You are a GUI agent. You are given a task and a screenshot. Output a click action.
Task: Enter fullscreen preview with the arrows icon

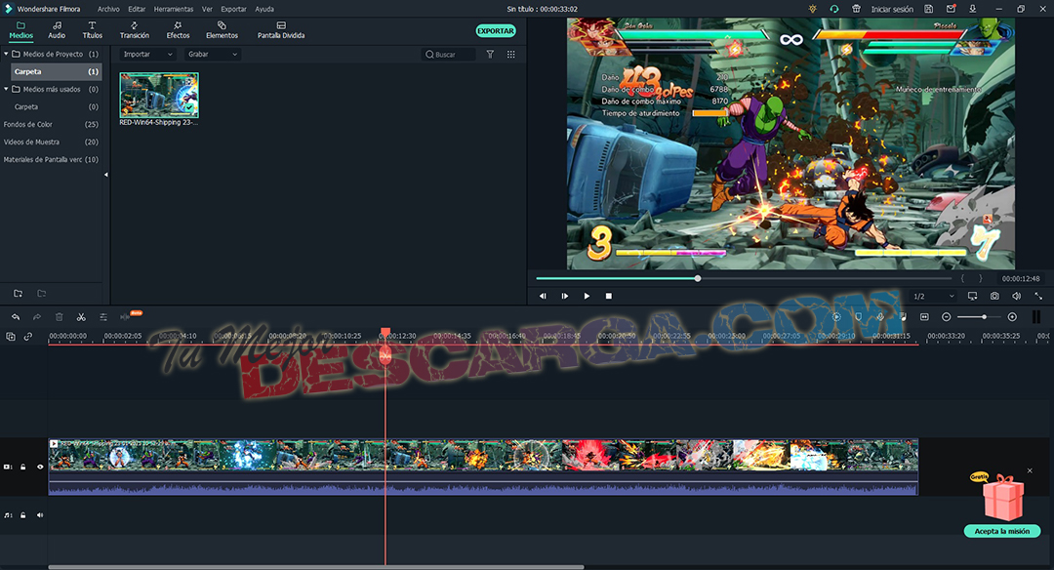pyautogui.click(x=1038, y=296)
